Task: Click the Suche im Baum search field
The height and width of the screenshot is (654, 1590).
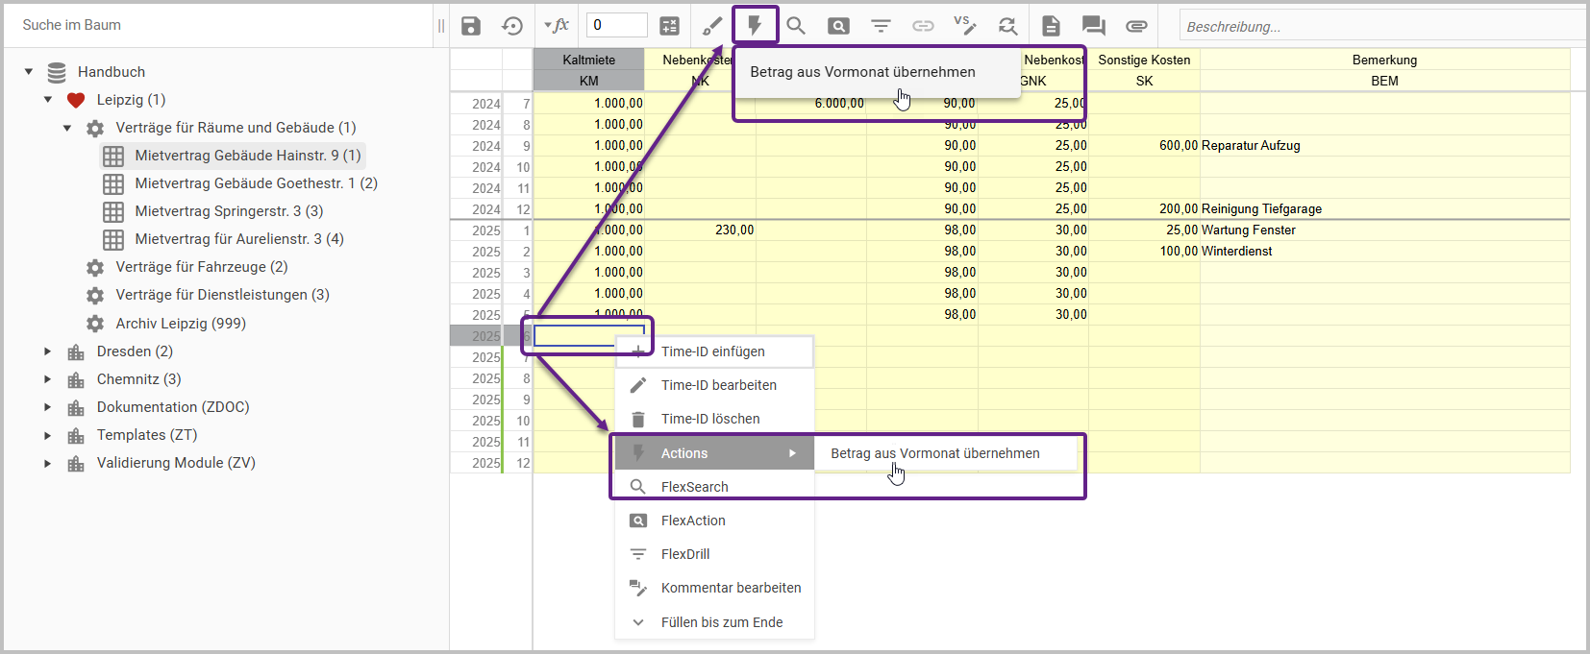Action: [221, 25]
